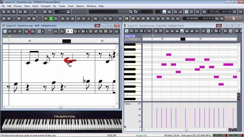This screenshot has height=137, width=244.
Task: Pick Select tool in Staff window
Action: (x=5, y=31)
